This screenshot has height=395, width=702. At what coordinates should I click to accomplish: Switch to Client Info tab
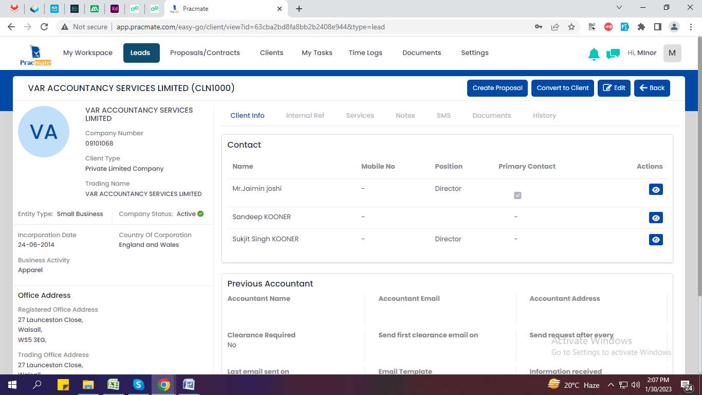click(x=247, y=116)
